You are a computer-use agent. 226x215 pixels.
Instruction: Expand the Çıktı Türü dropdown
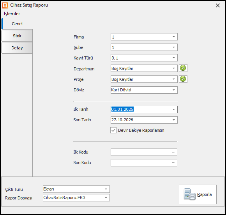click(x=106, y=189)
